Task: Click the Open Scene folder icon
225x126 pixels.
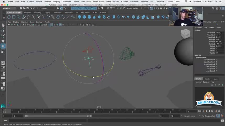Action: pyautogui.click(x=24, y=8)
